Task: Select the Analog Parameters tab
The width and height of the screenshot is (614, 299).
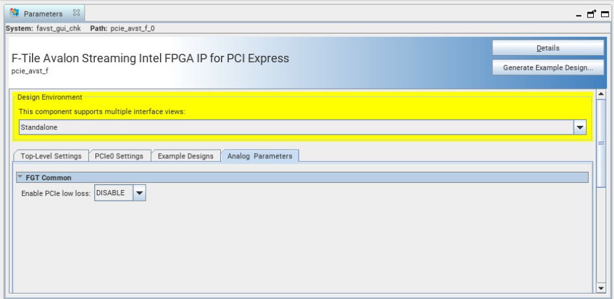Action: click(260, 156)
